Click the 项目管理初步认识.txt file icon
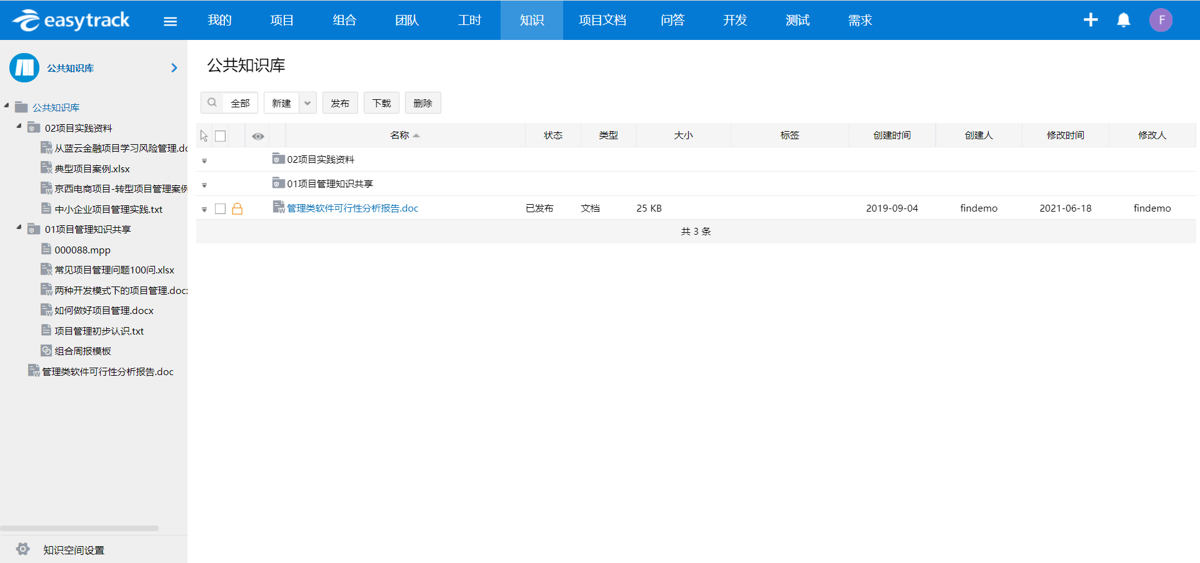This screenshot has height=563, width=1200. (x=46, y=330)
